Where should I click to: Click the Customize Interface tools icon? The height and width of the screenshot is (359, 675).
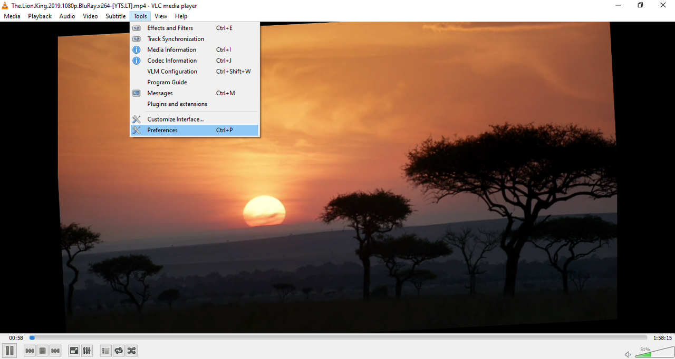coord(137,119)
